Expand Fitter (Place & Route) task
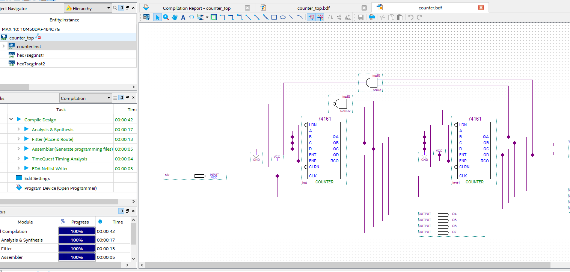570x272 pixels. pos(18,139)
